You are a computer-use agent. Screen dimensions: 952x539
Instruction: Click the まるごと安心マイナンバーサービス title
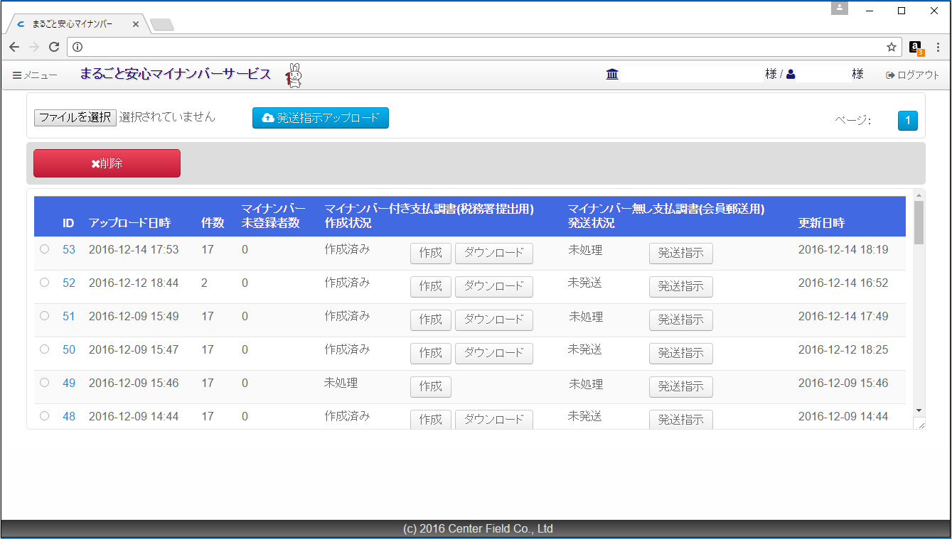(176, 74)
